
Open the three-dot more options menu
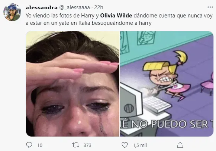(210, 7)
